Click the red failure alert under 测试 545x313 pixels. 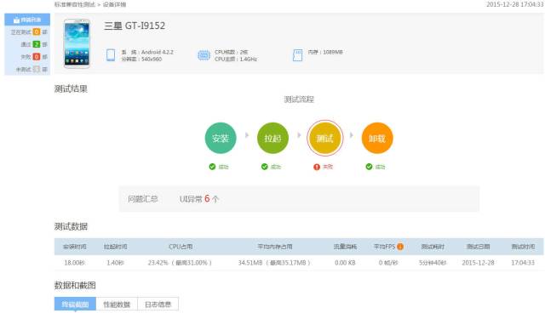[317, 167]
